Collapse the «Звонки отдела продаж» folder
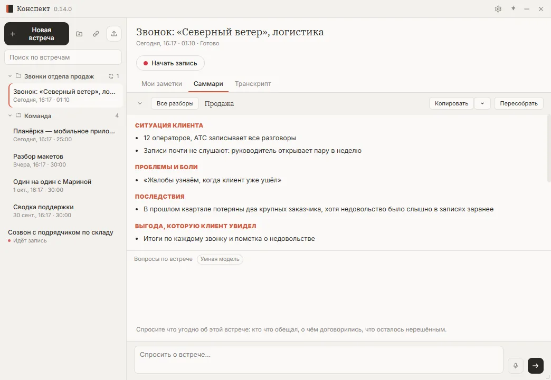The width and height of the screenshot is (551, 380). pos(10,76)
